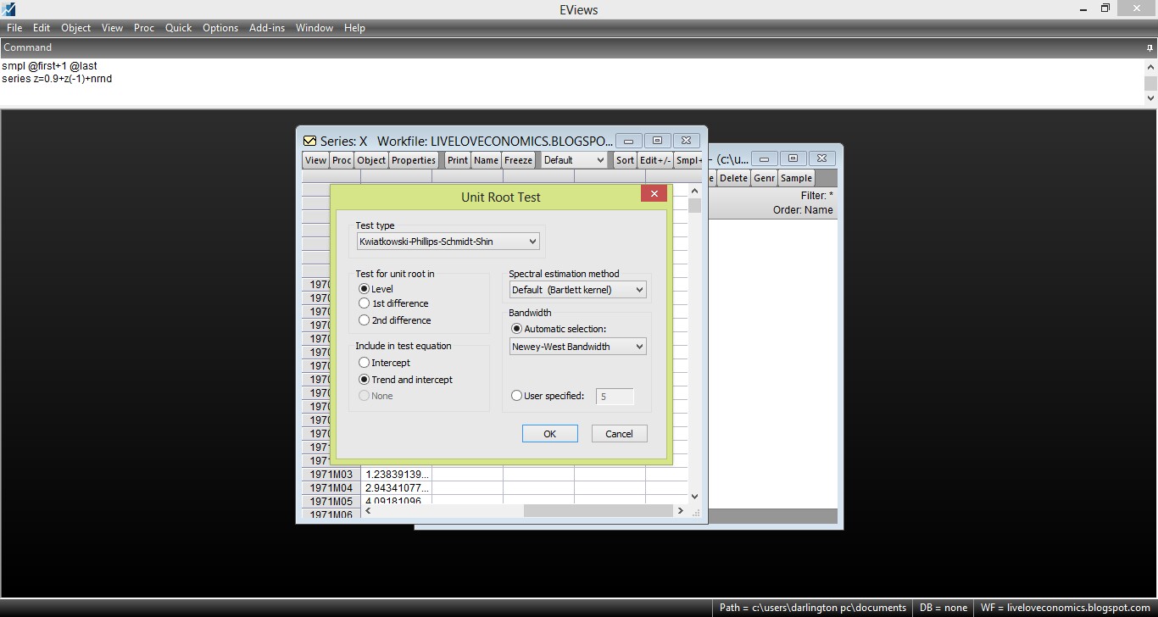Screen dimensions: 1158x617
Task: Open the Spectral estimation method dropdown
Action: pyautogui.click(x=577, y=290)
